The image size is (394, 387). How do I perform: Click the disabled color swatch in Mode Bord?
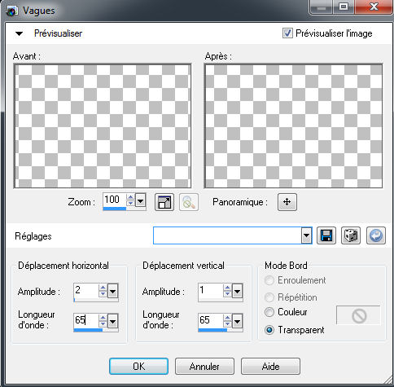[x=358, y=315]
